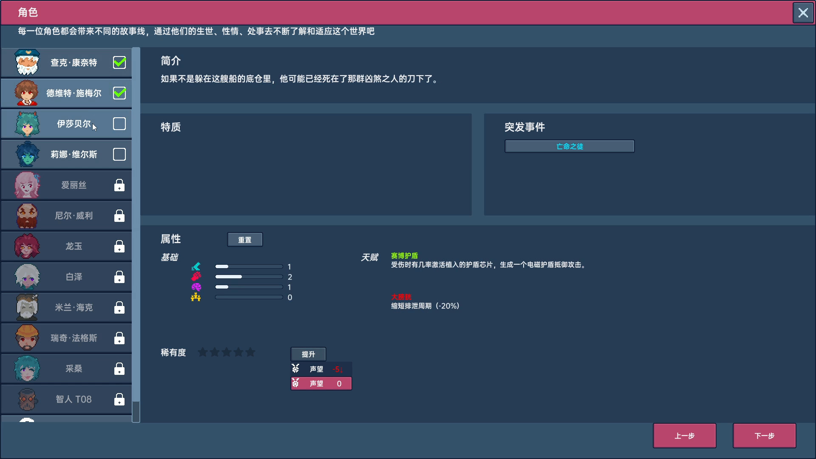
Task: Uncheck the 德维特·施梅尔 checkbox
Action: (119, 93)
